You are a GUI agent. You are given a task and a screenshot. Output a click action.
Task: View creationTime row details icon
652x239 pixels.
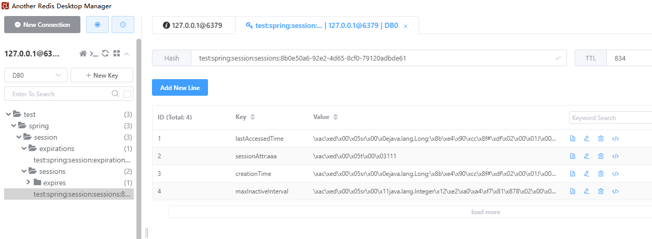click(x=573, y=174)
